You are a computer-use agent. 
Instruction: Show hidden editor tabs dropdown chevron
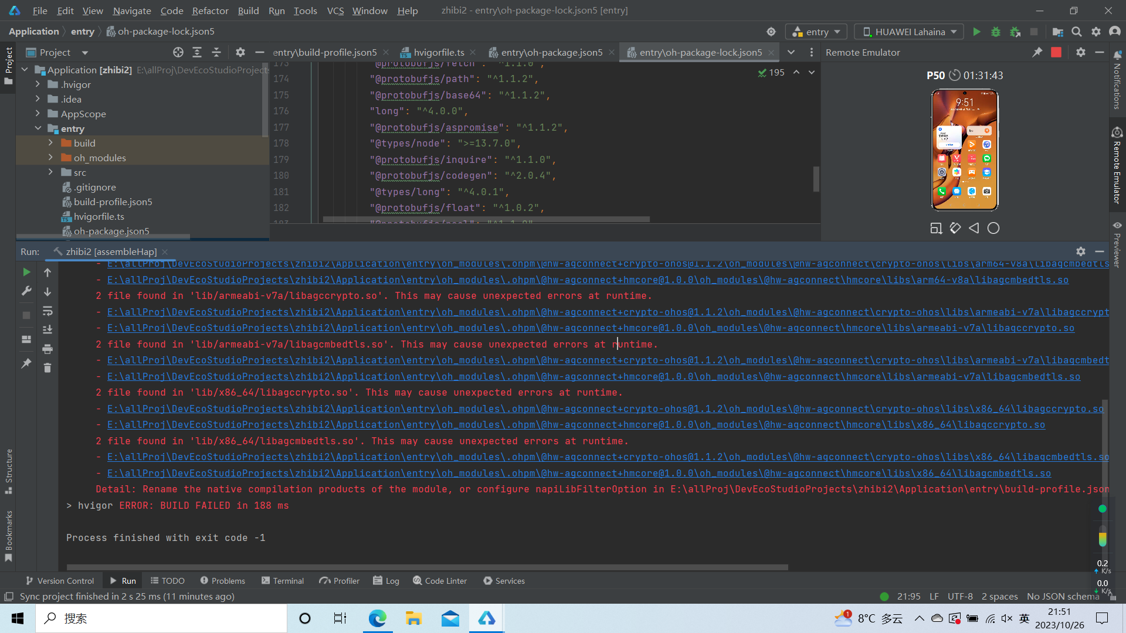pyautogui.click(x=791, y=52)
